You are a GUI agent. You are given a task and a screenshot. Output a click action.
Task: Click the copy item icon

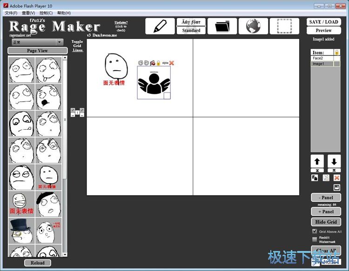[315, 178]
